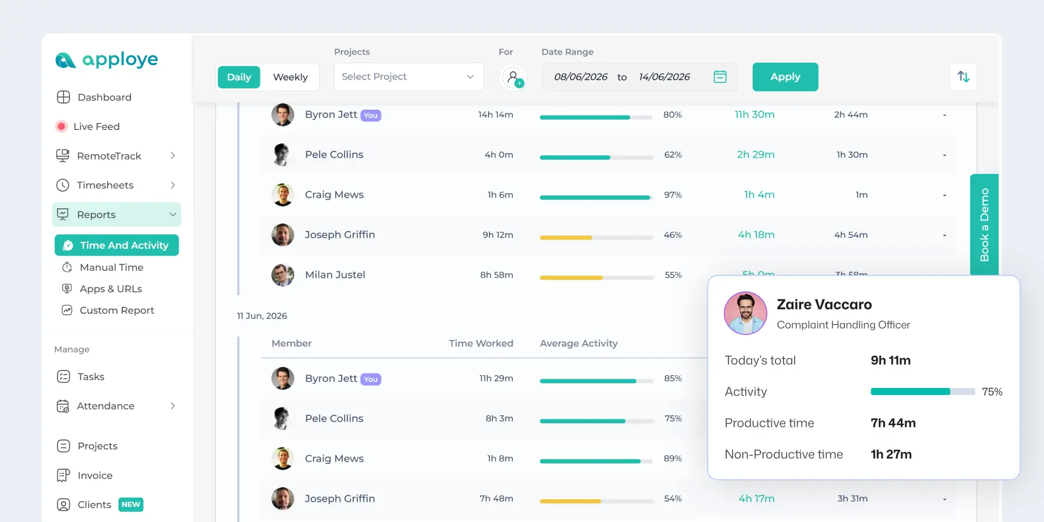Click the Member column header
Screen dimensions: 1044x522
(291, 343)
